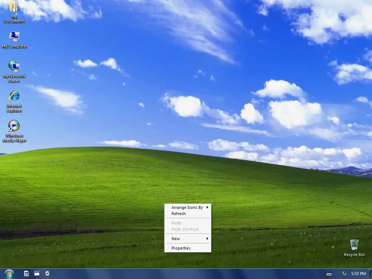Click the green arrow tray icon
Viewport: 372px width, 279px height.
[x=344, y=274]
